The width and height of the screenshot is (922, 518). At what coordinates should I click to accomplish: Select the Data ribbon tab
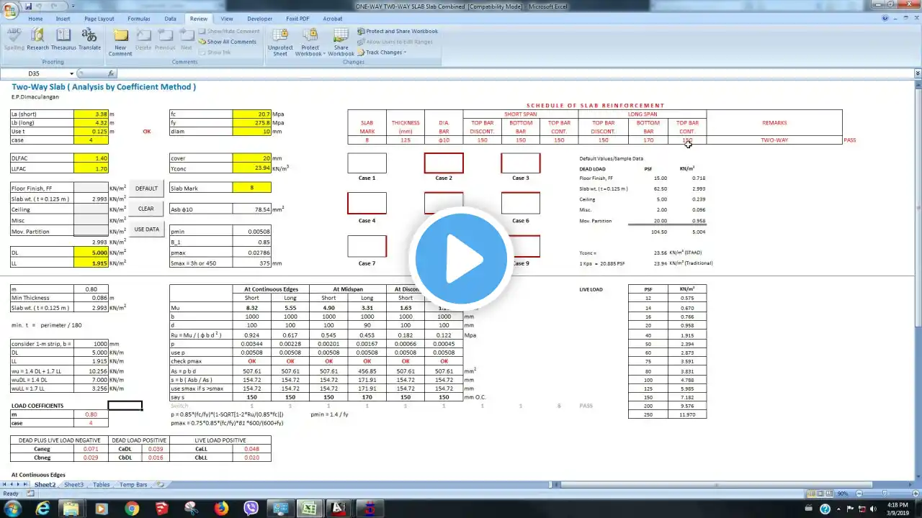(x=170, y=19)
